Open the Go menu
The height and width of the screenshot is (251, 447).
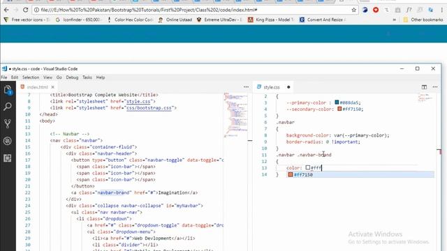59,77
